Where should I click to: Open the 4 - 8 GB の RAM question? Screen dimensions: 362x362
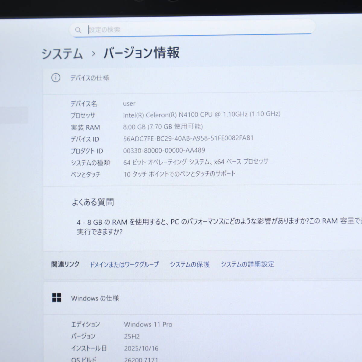(219, 227)
